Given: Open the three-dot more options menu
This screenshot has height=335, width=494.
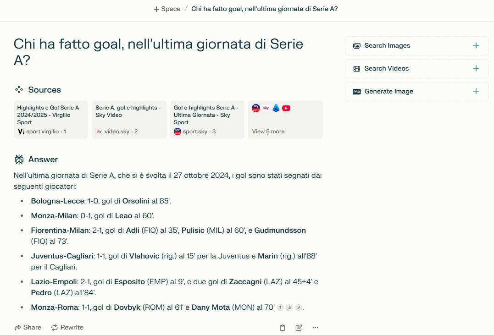Looking at the screenshot, I should pos(315,328).
